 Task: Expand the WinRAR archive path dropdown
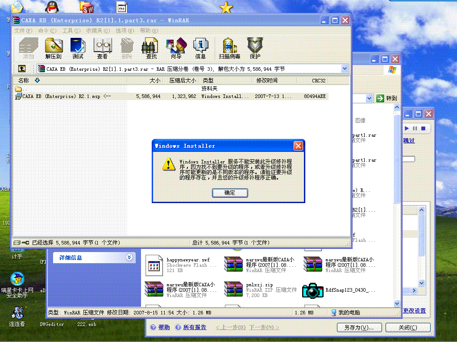click(345, 69)
